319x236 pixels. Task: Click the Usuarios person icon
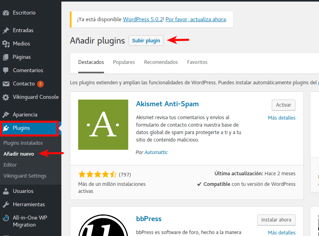[x=6, y=191]
